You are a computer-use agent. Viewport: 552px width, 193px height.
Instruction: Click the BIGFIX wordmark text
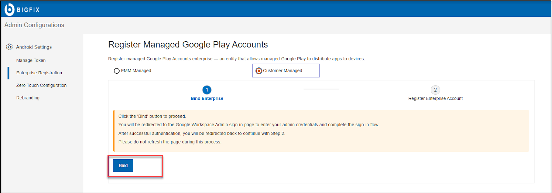[28, 10]
